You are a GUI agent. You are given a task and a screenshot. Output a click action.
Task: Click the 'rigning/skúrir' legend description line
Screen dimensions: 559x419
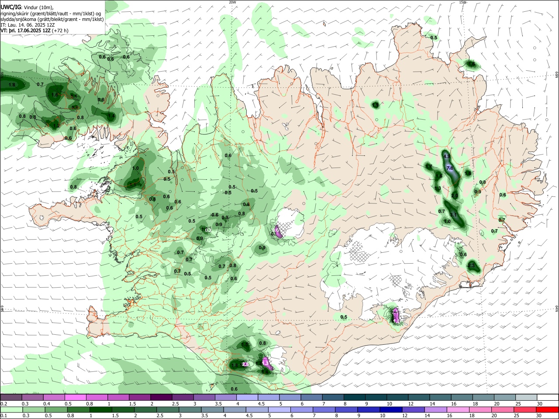point(50,14)
